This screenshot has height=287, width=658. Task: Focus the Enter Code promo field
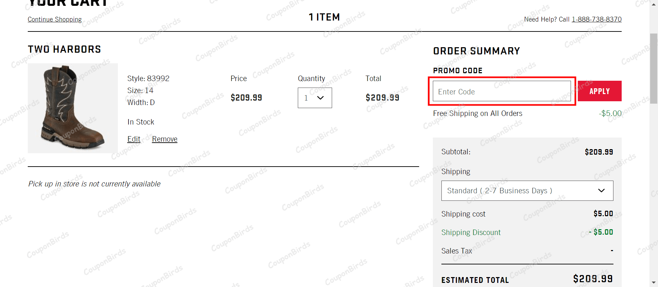click(501, 91)
